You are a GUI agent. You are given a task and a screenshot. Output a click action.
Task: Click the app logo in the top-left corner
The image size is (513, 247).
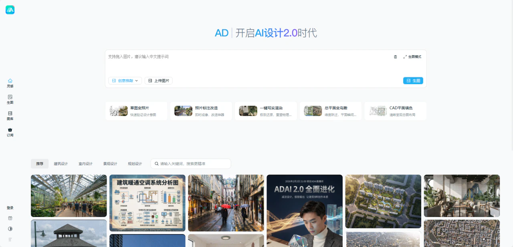point(10,9)
